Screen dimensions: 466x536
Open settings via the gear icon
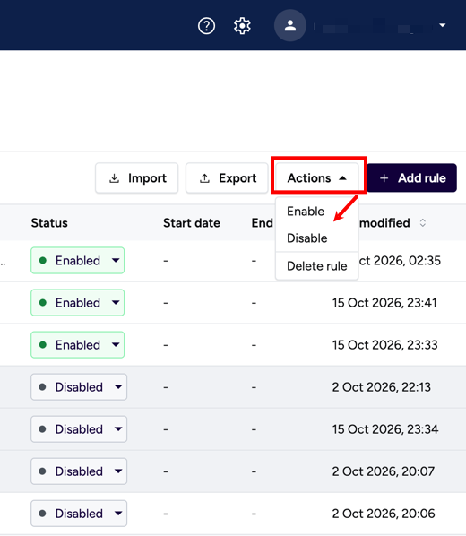(242, 26)
